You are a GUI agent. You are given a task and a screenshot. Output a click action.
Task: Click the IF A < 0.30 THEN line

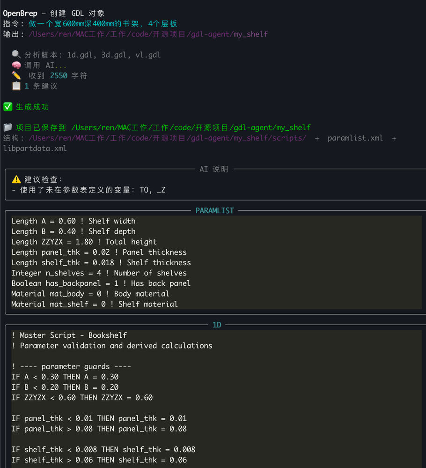[65, 377]
